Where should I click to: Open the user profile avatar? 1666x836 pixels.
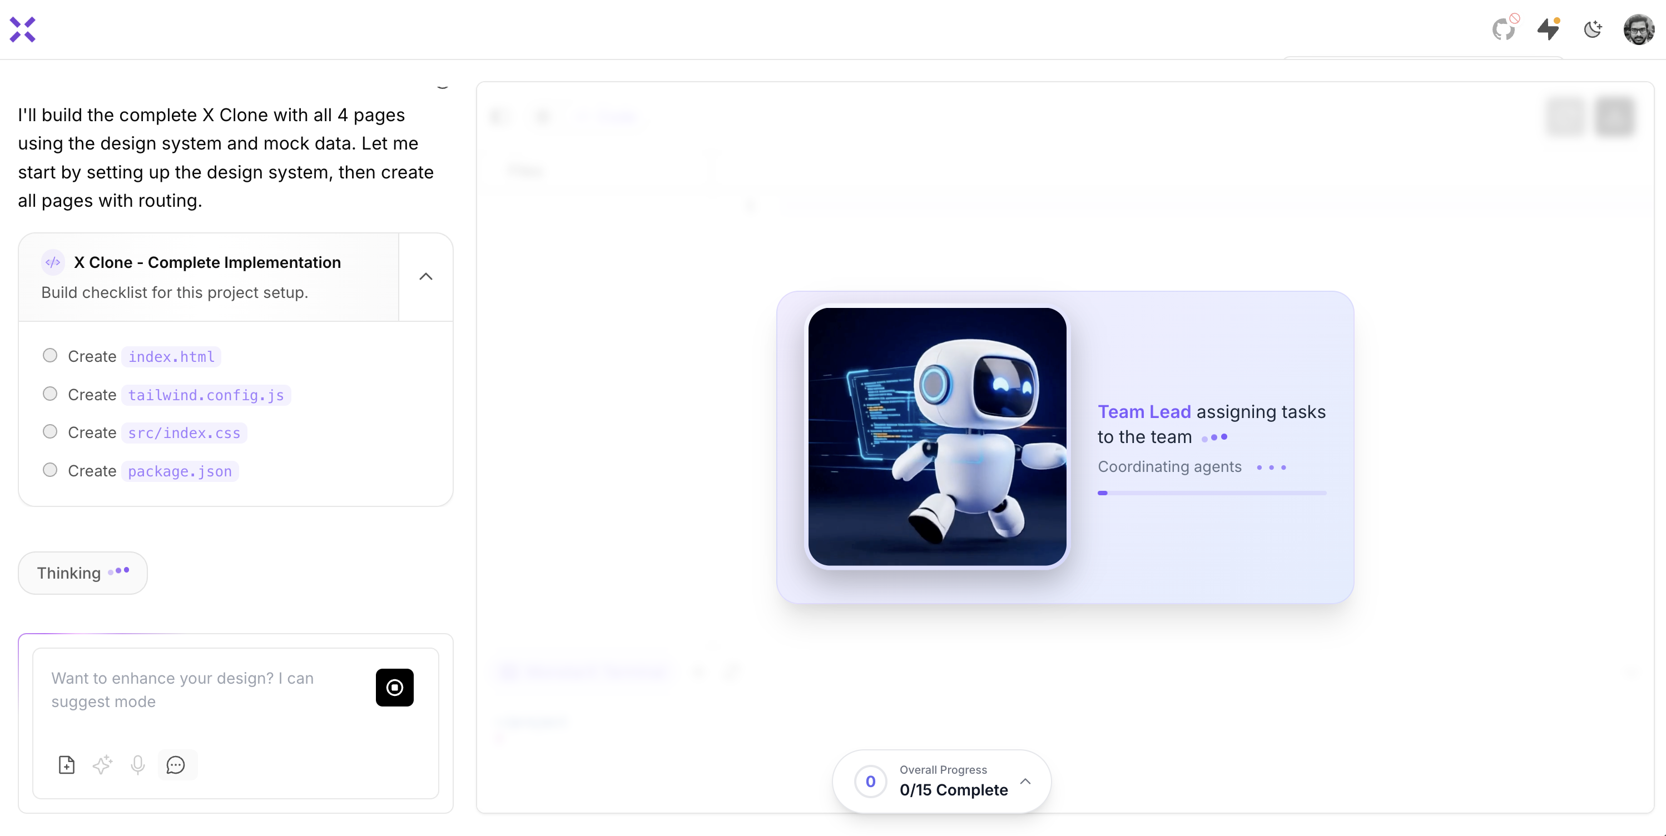[1638, 30]
